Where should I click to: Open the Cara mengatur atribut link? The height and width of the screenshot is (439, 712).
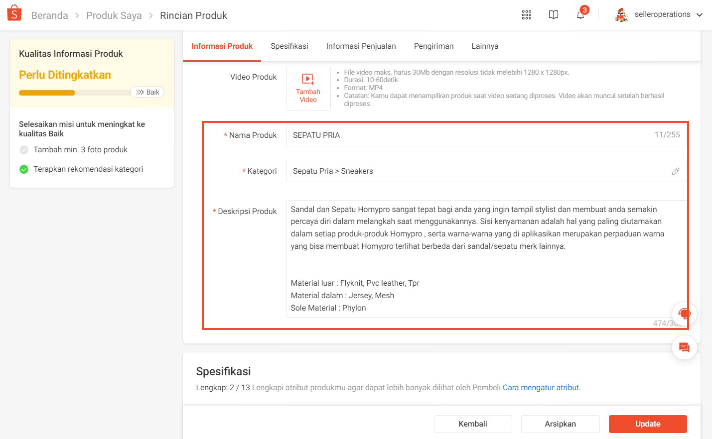(541, 387)
